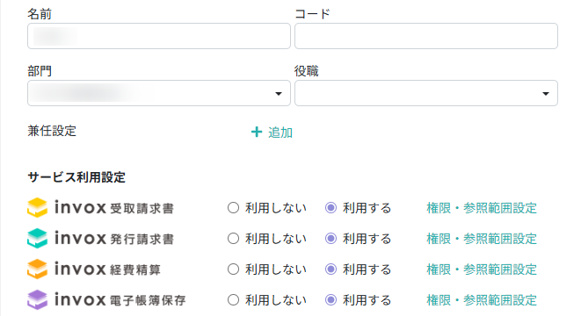Select 利用する for invox 受取請求書
The height and width of the screenshot is (316, 581).
330,208
